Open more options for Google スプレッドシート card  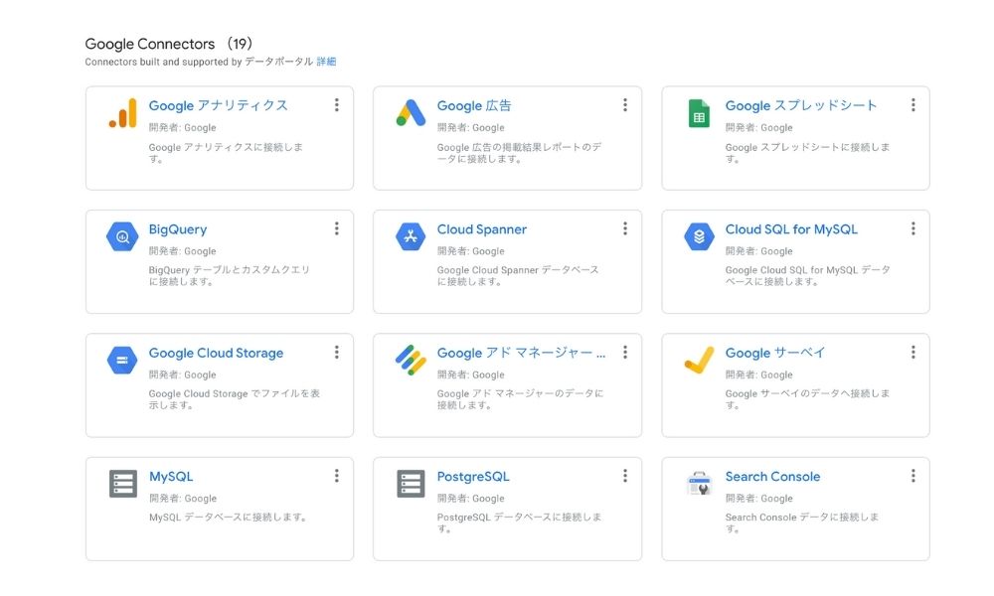coord(912,105)
